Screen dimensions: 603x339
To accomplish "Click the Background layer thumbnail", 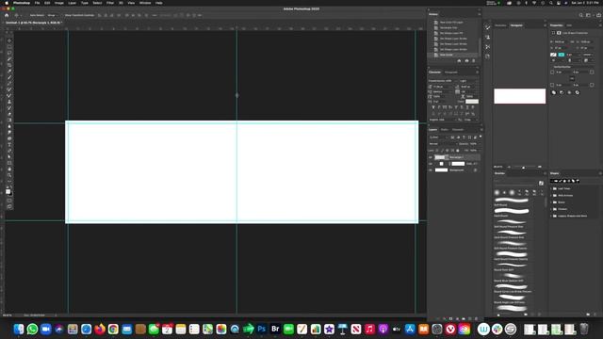I will click(441, 169).
